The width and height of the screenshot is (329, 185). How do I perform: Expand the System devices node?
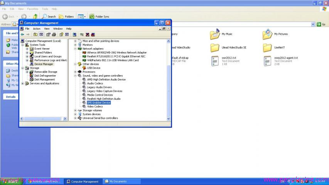click(75, 114)
